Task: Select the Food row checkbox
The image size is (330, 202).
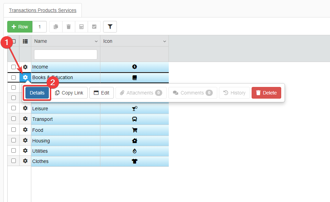Action: 14,130
